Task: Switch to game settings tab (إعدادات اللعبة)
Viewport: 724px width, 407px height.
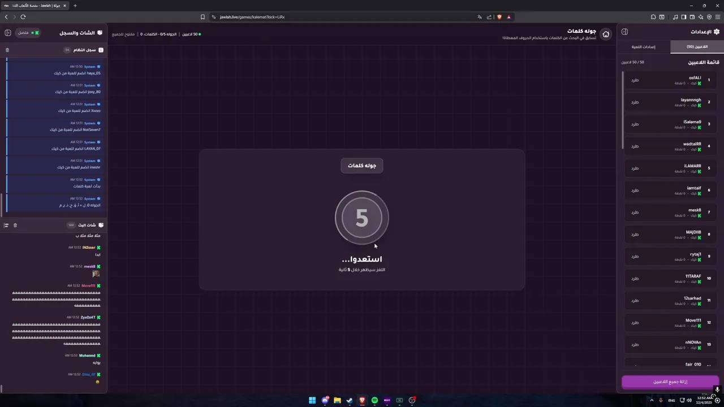Action: pos(644,47)
